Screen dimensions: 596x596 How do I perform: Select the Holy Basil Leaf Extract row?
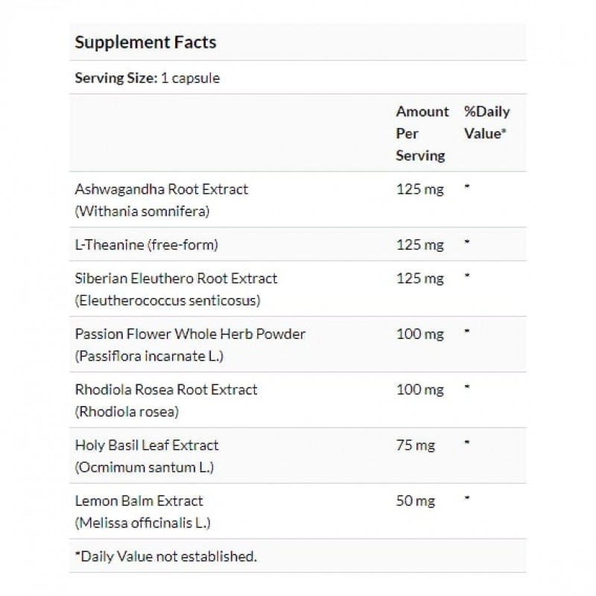(147, 446)
